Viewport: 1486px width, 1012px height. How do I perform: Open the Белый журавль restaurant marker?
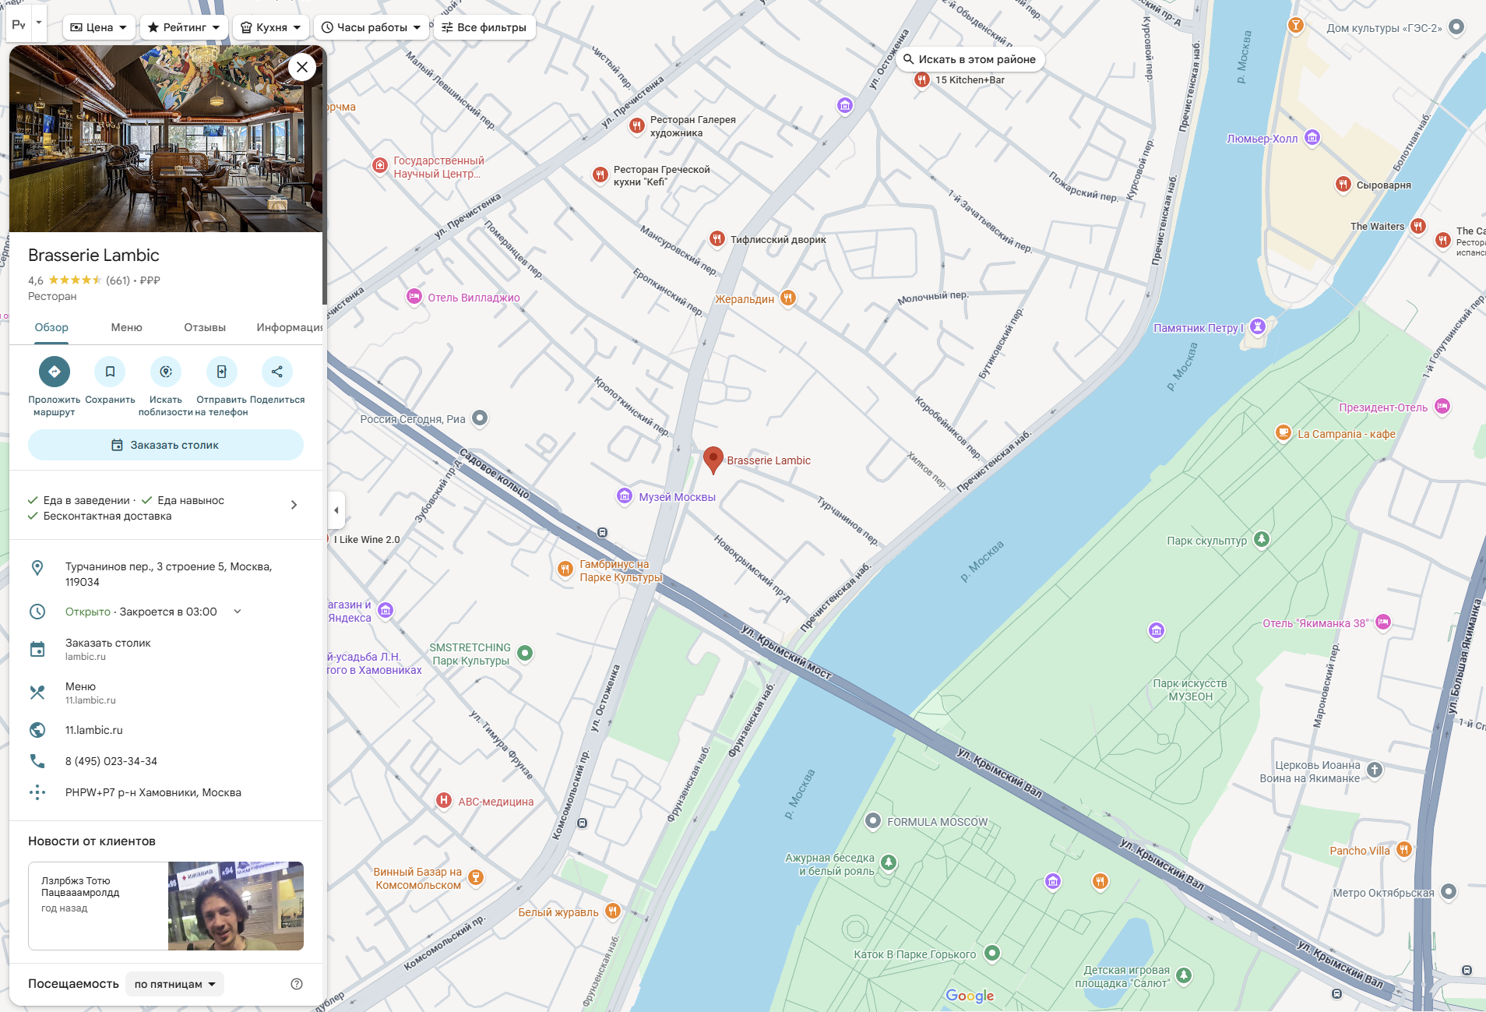tap(613, 912)
